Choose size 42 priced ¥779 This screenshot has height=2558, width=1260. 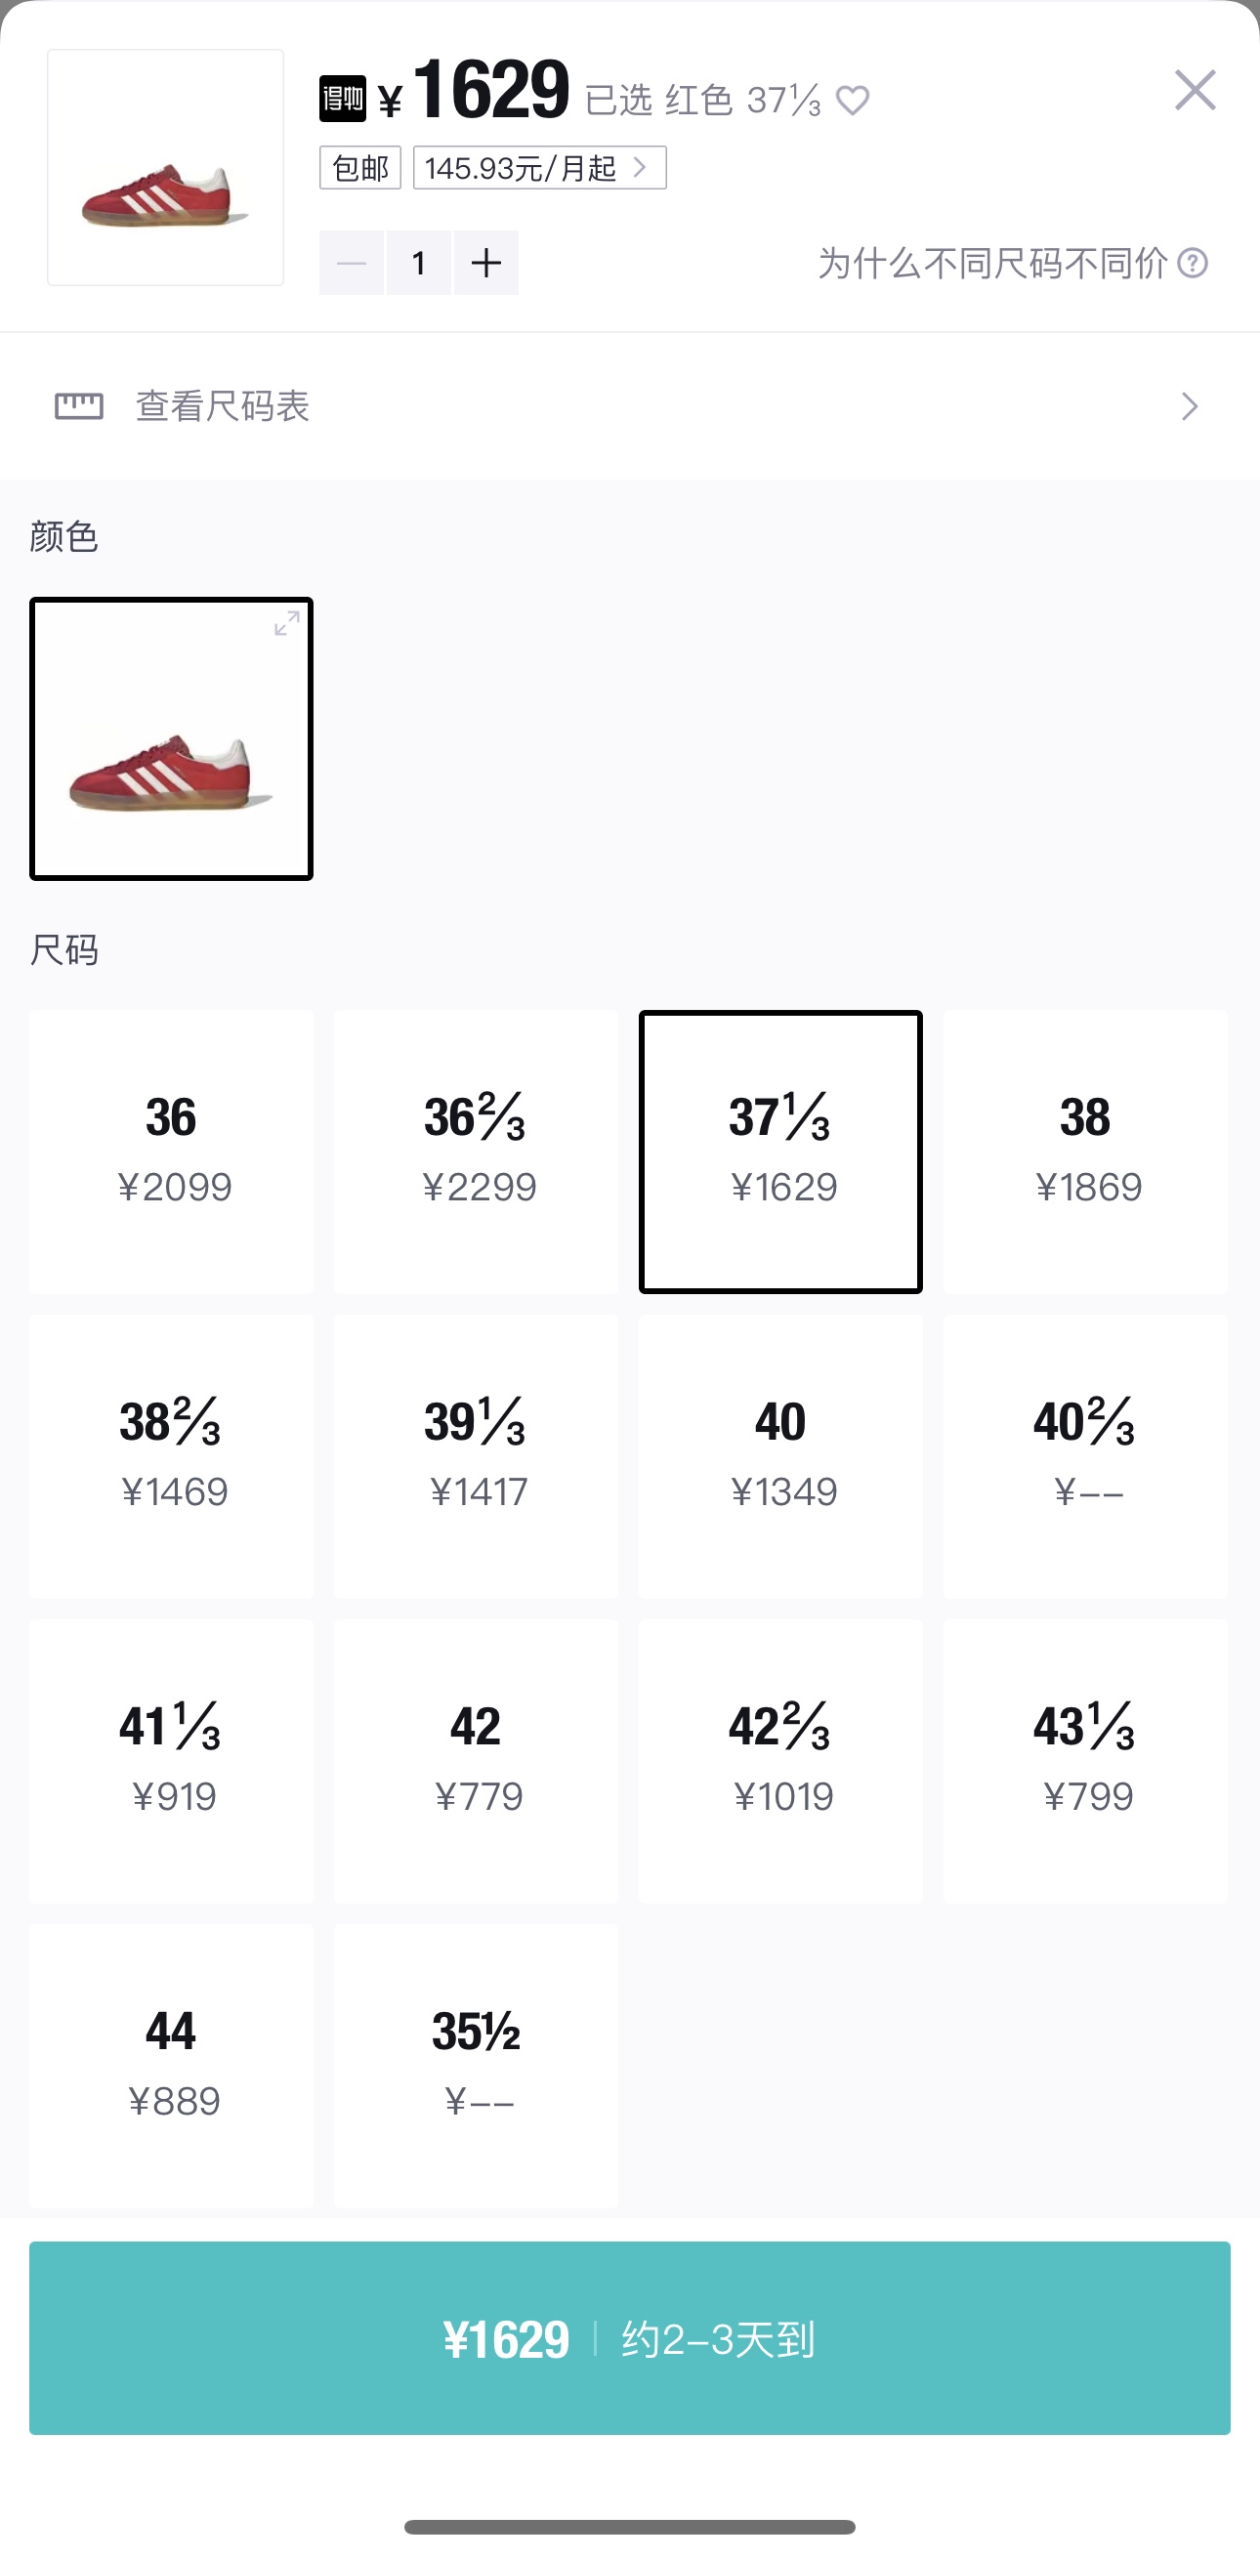[476, 1761]
